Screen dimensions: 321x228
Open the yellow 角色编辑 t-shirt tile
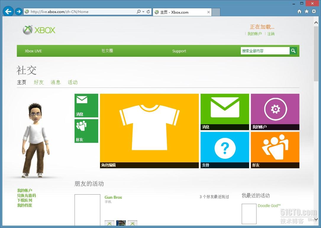coord(149,131)
